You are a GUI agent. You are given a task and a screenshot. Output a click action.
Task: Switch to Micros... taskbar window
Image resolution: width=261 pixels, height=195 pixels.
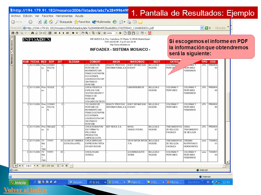pos(174,182)
